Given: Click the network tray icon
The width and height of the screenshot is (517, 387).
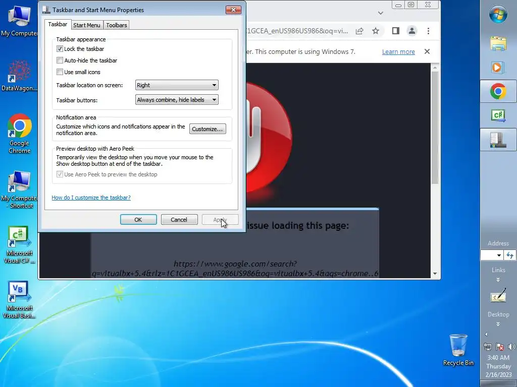Looking at the screenshot, I should [x=488, y=347].
